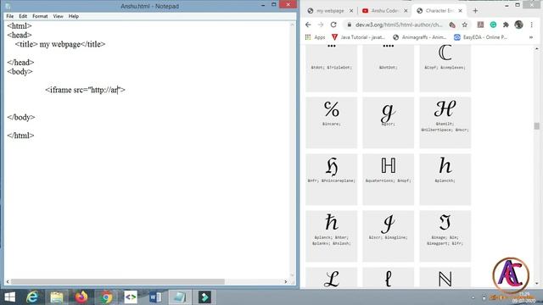Select the &planck; h-bar character card
Image resolution: width=543 pixels, height=305 pixels.
coord(331,236)
